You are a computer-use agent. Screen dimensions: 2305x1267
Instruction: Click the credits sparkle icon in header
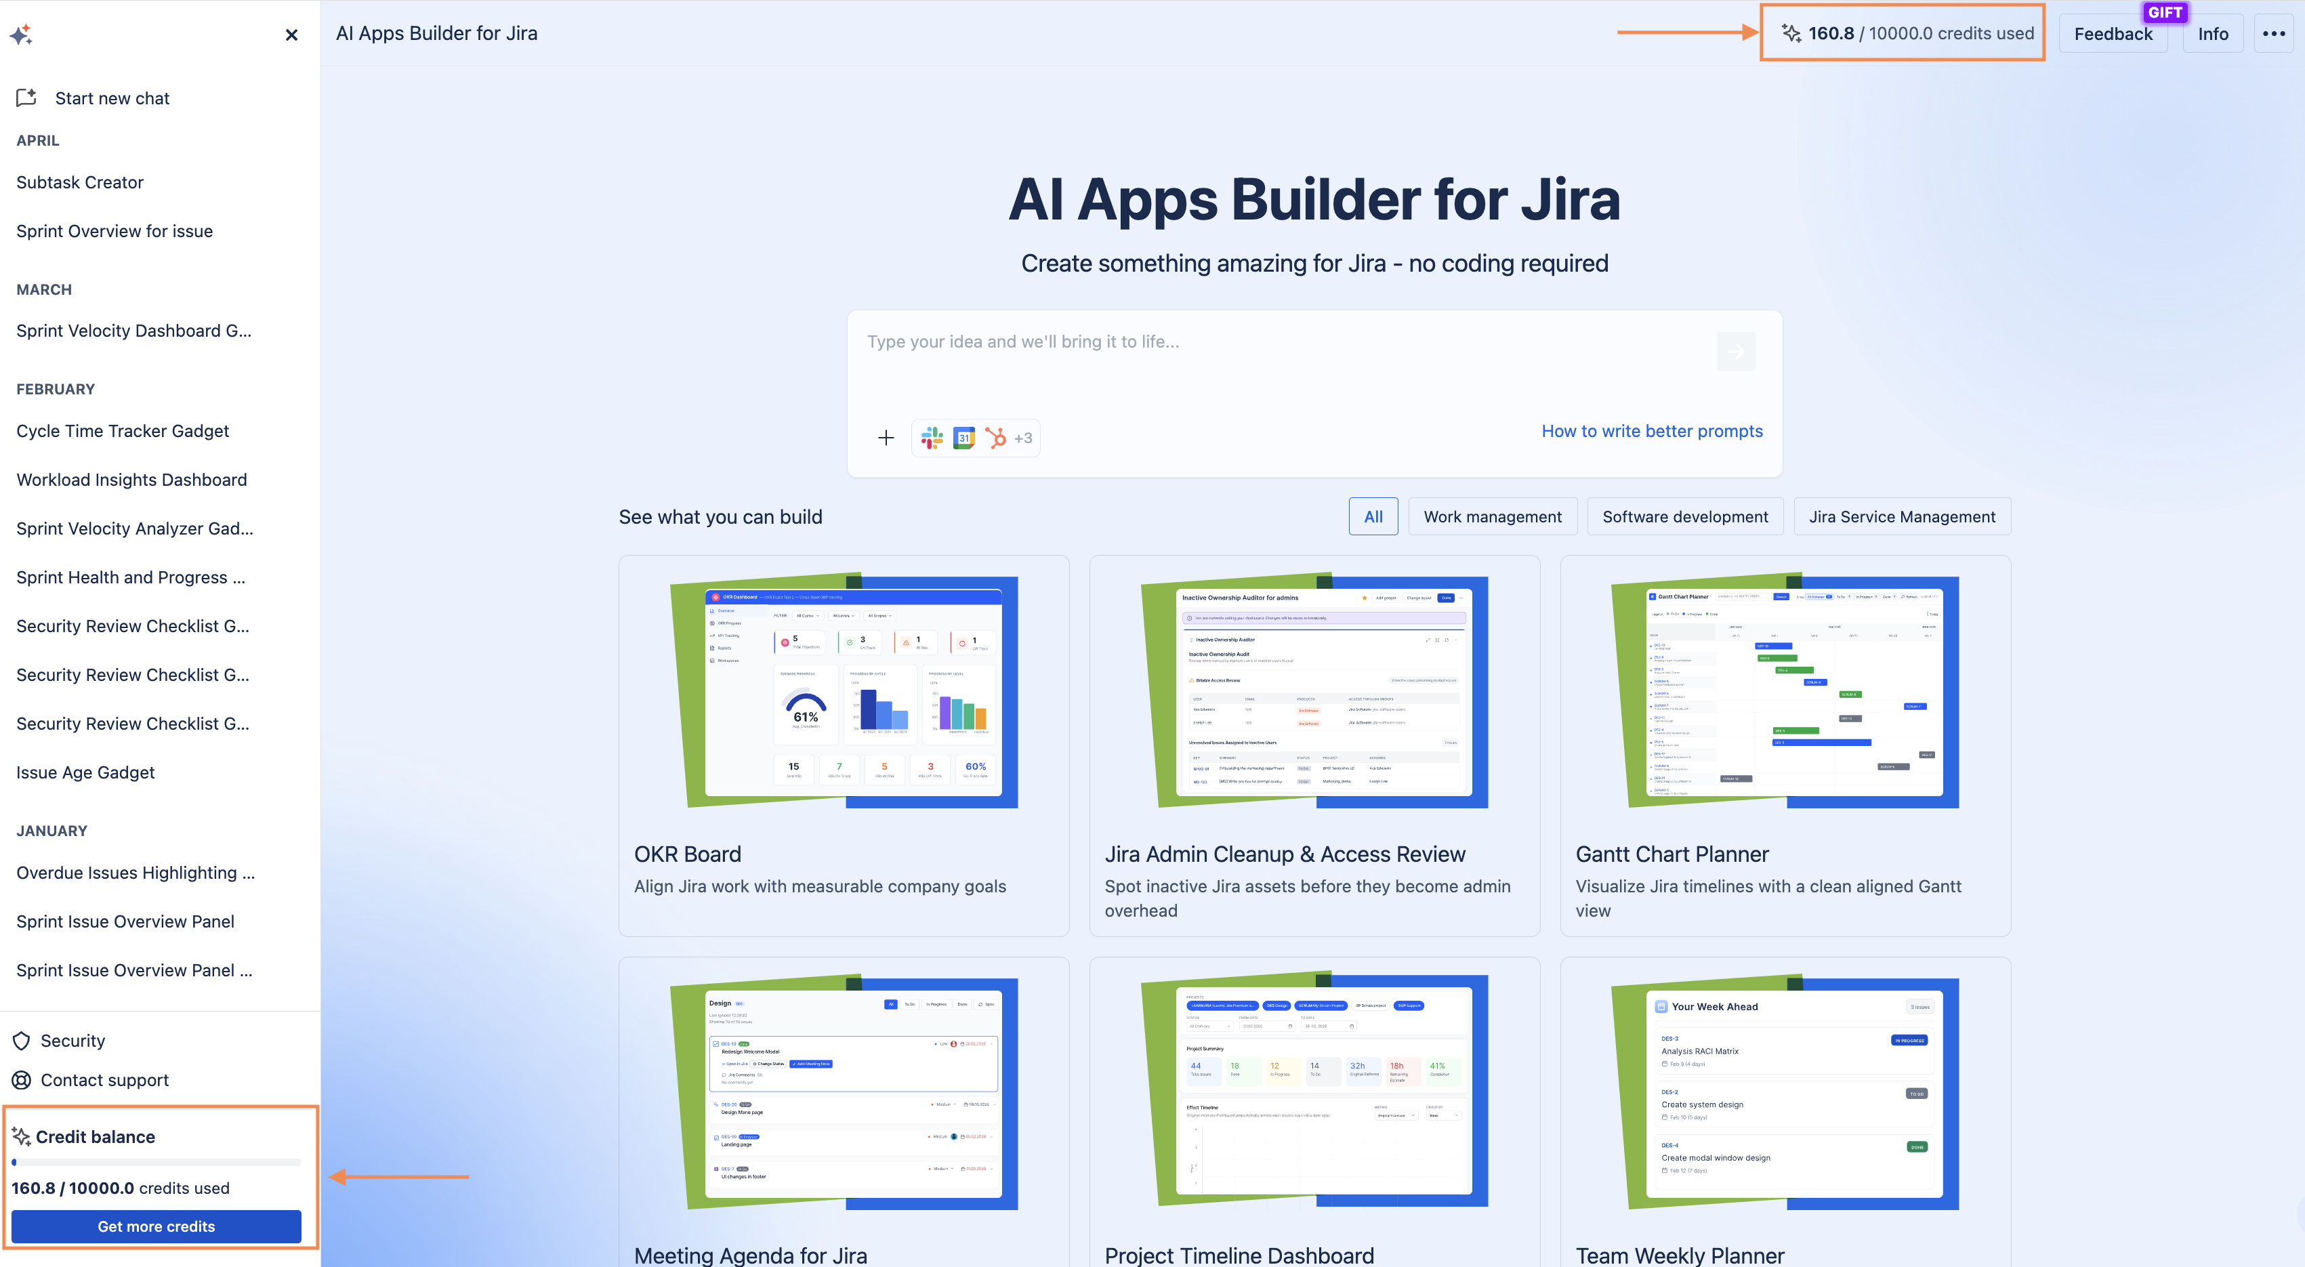coord(1791,33)
